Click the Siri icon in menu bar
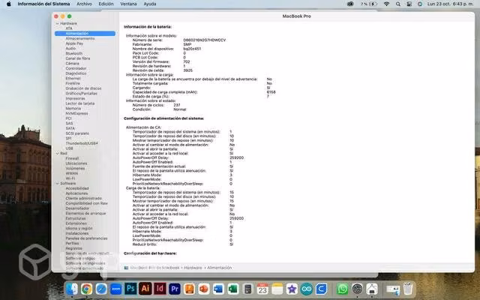Viewport: 480px width, 300px height. 420,4
